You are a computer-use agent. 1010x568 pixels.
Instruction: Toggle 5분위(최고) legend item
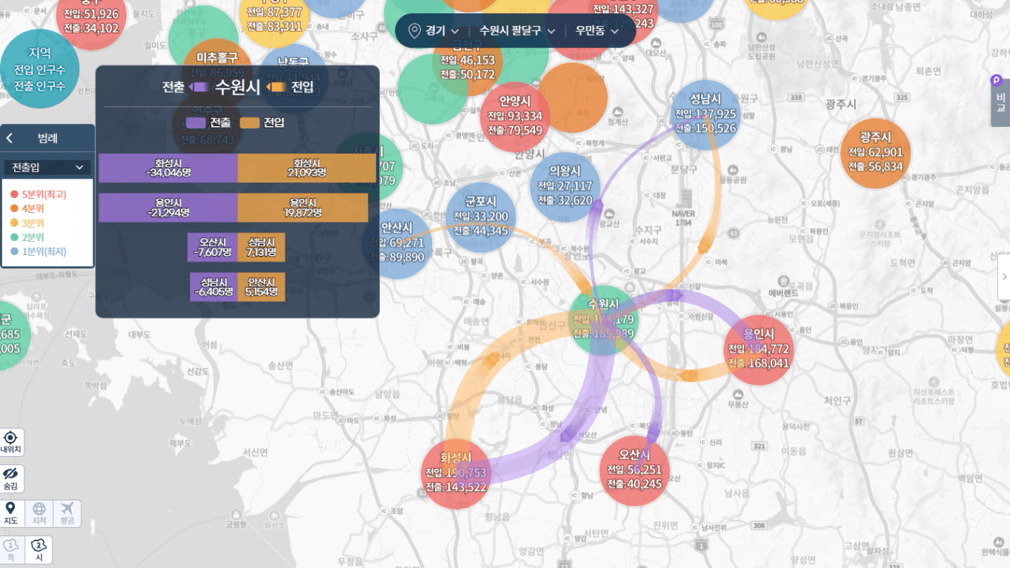click(x=39, y=194)
